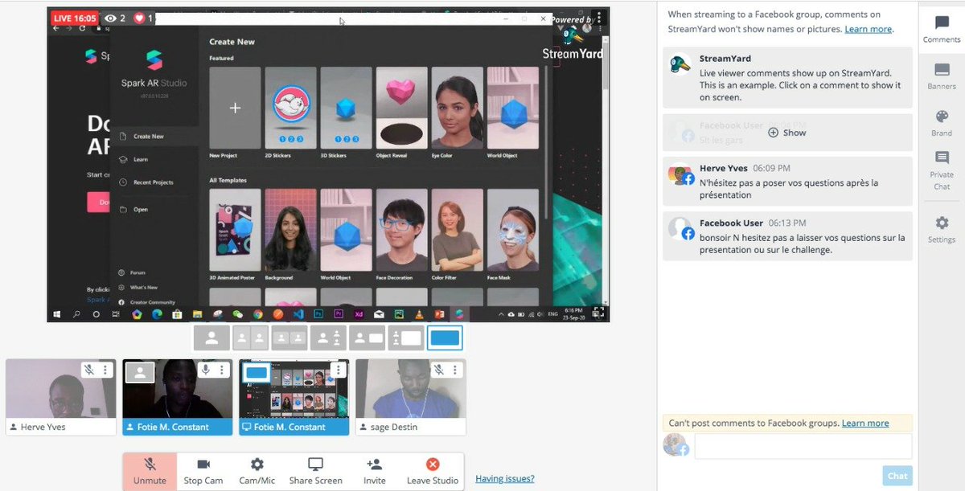Open Herve Yves three-dot options menu

(x=105, y=370)
